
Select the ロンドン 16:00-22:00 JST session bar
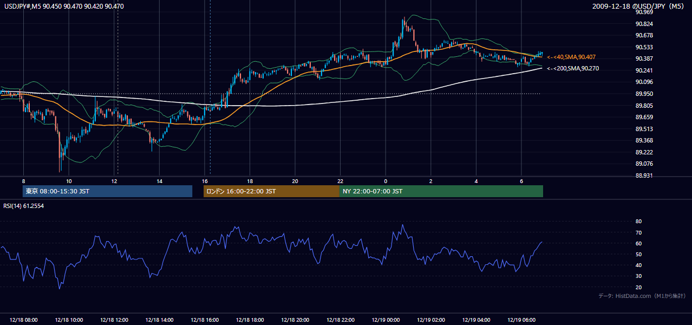click(x=271, y=191)
